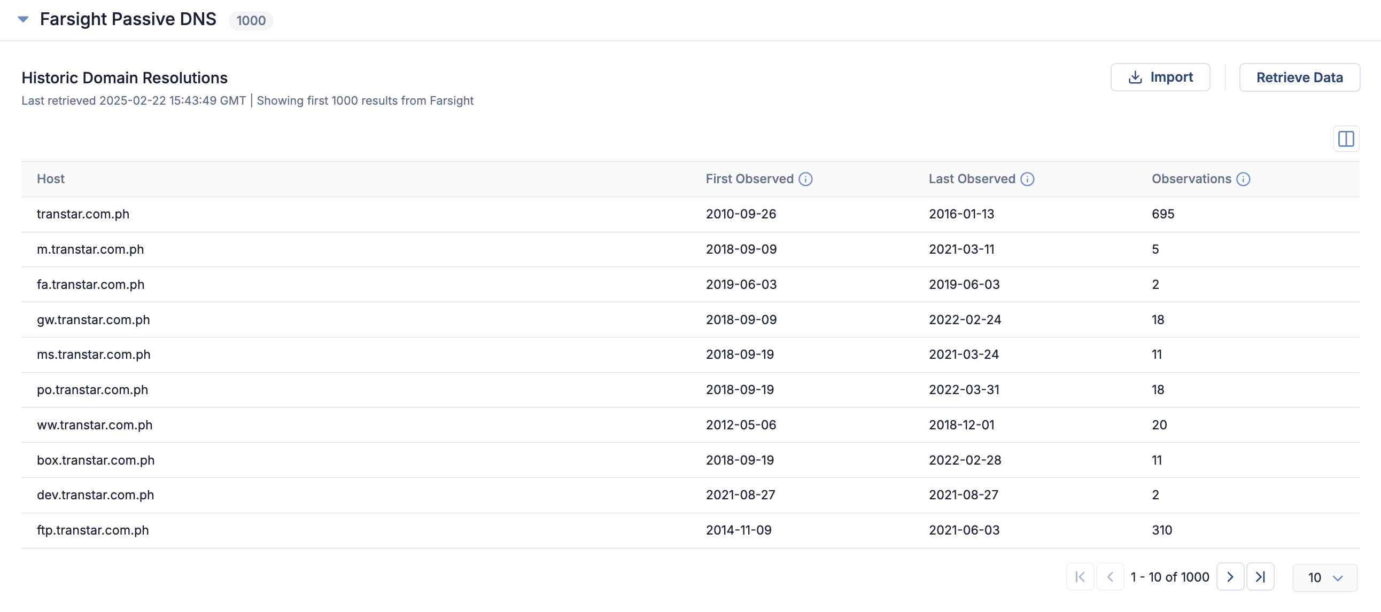Click first observed date 2010-09-26
1381x612 pixels.
click(x=741, y=214)
